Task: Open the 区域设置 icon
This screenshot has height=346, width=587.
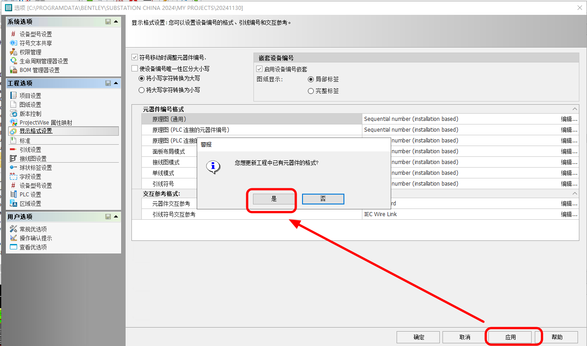Action: point(14,204)
